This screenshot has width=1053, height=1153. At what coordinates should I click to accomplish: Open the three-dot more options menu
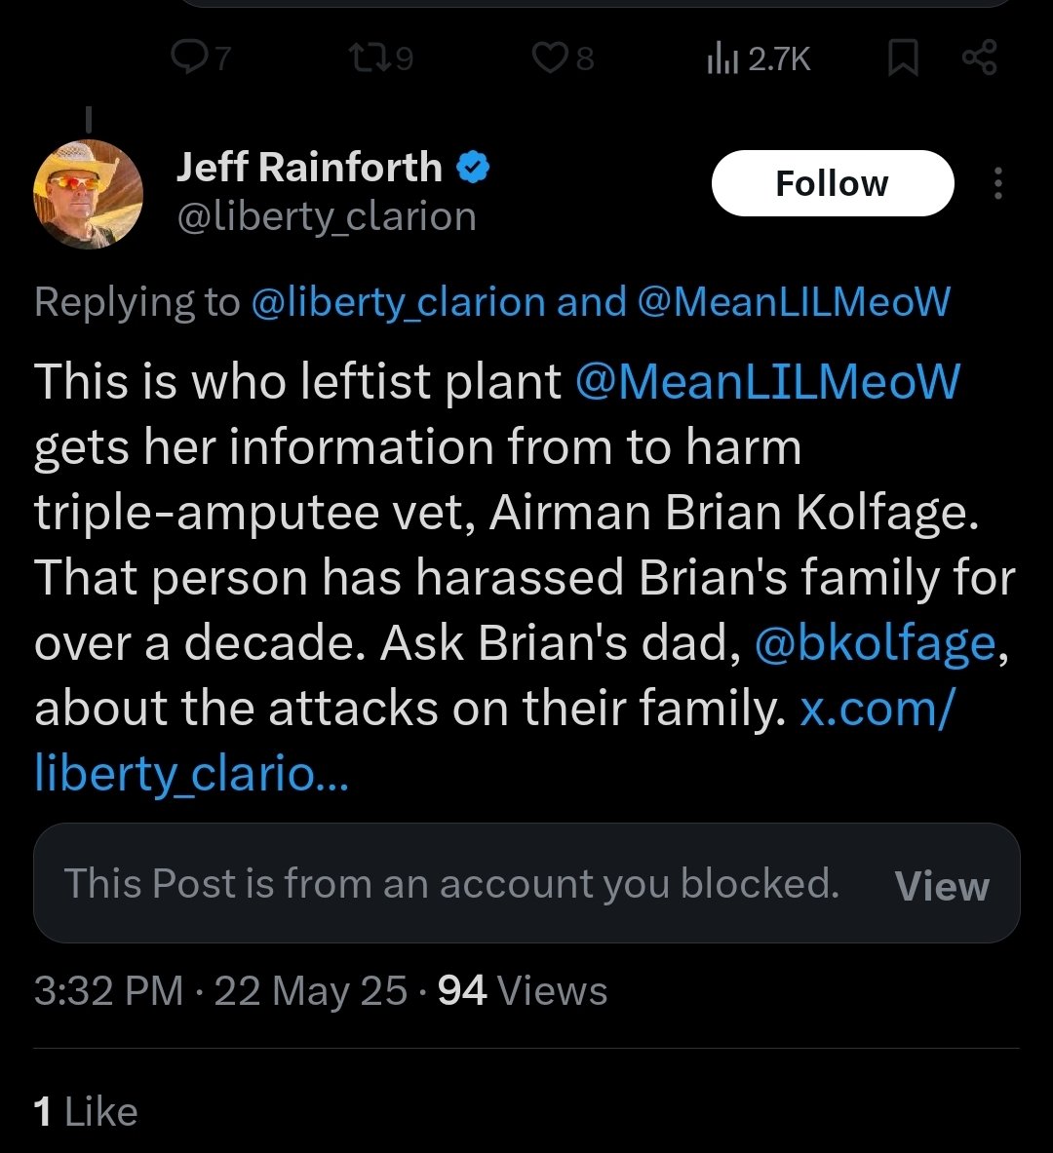pos(997,183)
